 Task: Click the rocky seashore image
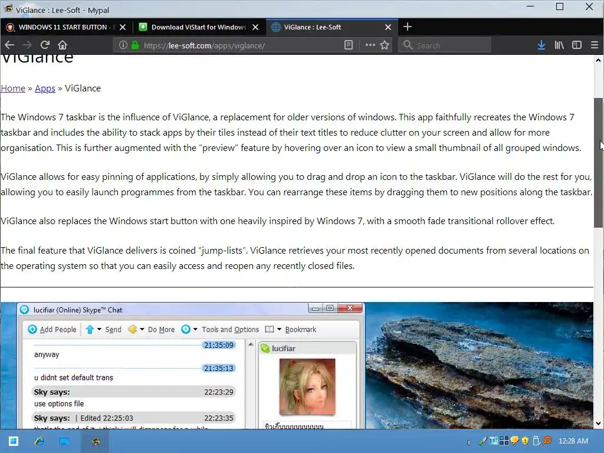pyautogui.click(x=479, y=366)
